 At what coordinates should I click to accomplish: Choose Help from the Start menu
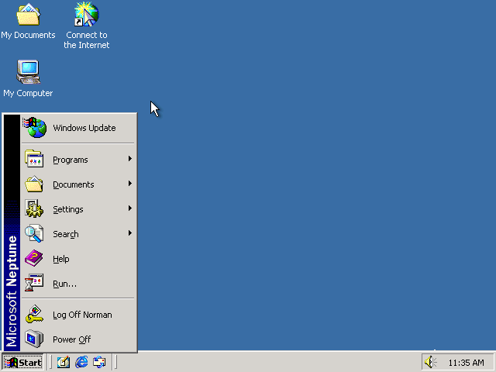pyautogui.click(x=60, y=259)
